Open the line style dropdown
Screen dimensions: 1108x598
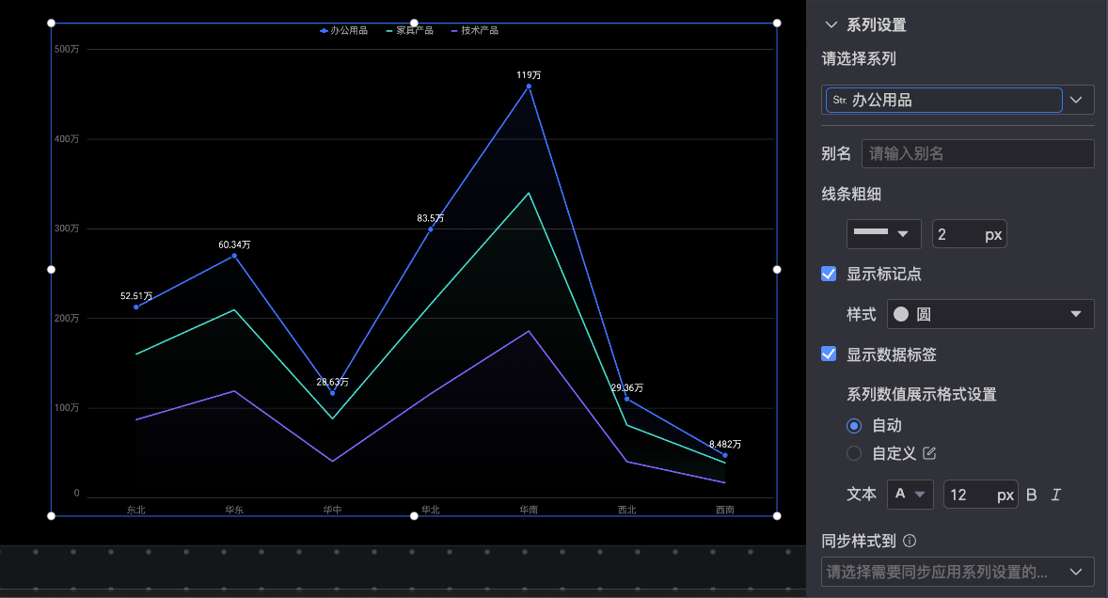tap(883, 234)
